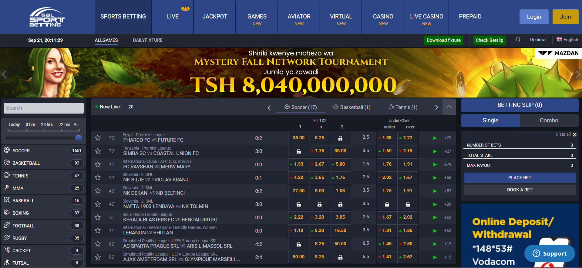
Task: Expand +29 more markets for PHARCO FC
Action: coord(448,138)
